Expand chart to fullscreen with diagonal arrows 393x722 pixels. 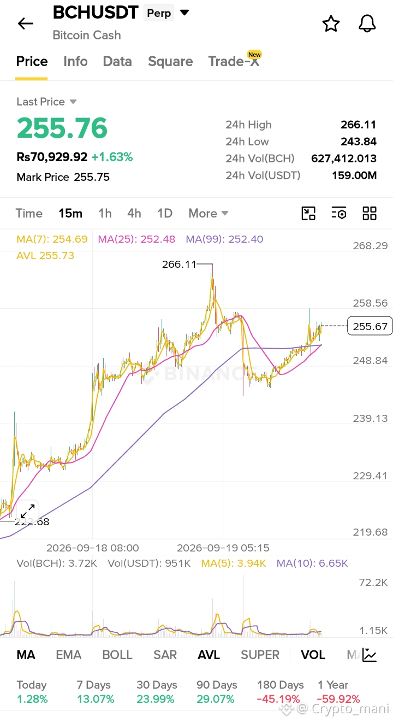pos(27,512)
